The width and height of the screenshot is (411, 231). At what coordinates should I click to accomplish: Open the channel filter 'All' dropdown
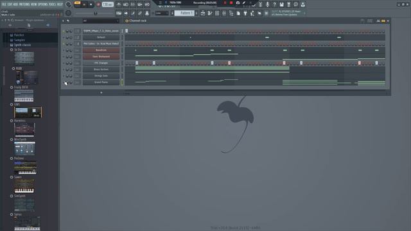[100, 21]
